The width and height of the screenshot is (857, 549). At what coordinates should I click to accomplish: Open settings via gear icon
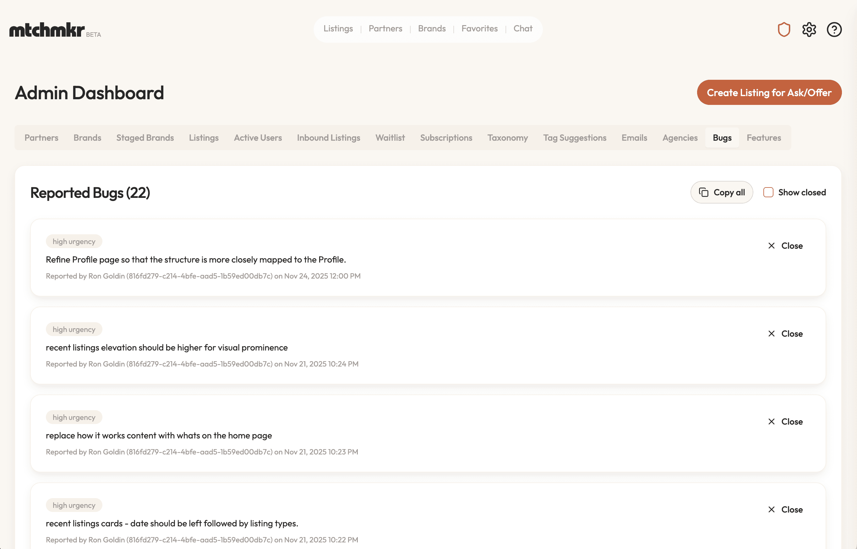point(809,30)
